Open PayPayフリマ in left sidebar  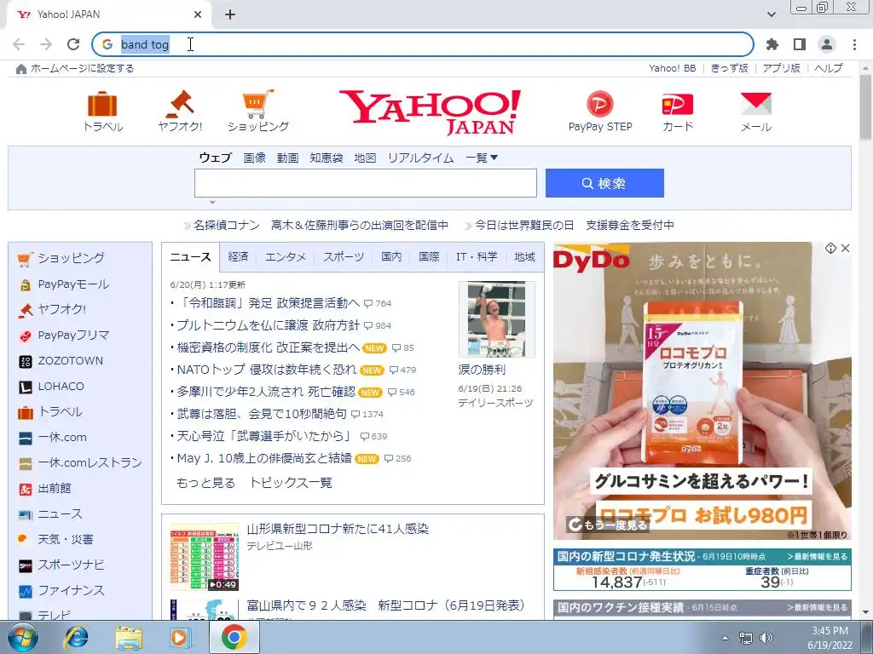pyautogui.click(x=73, y=336)
